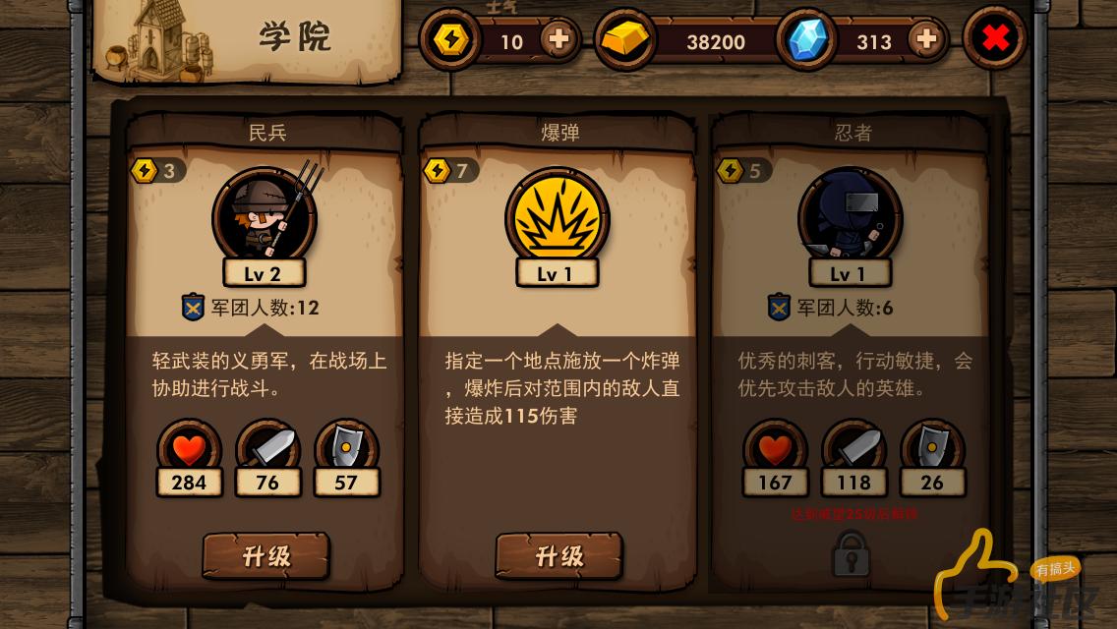Click ninja heart health stat 167
The height and width of the screenshot is (629, 1117).
pos(775,458)
